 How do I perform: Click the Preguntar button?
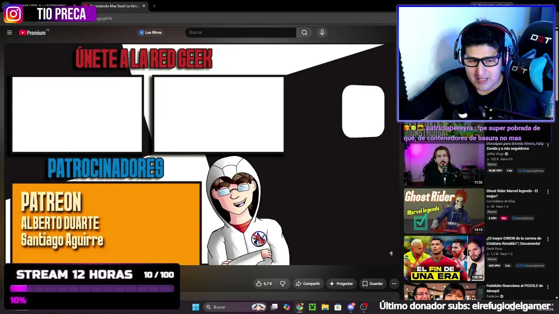click(341, 283)
